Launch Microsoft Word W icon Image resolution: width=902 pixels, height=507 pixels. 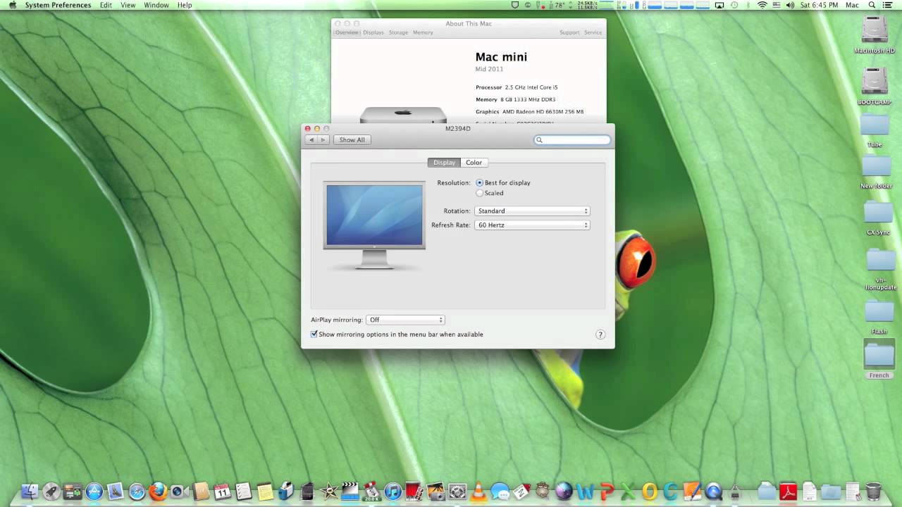[585, 491]
